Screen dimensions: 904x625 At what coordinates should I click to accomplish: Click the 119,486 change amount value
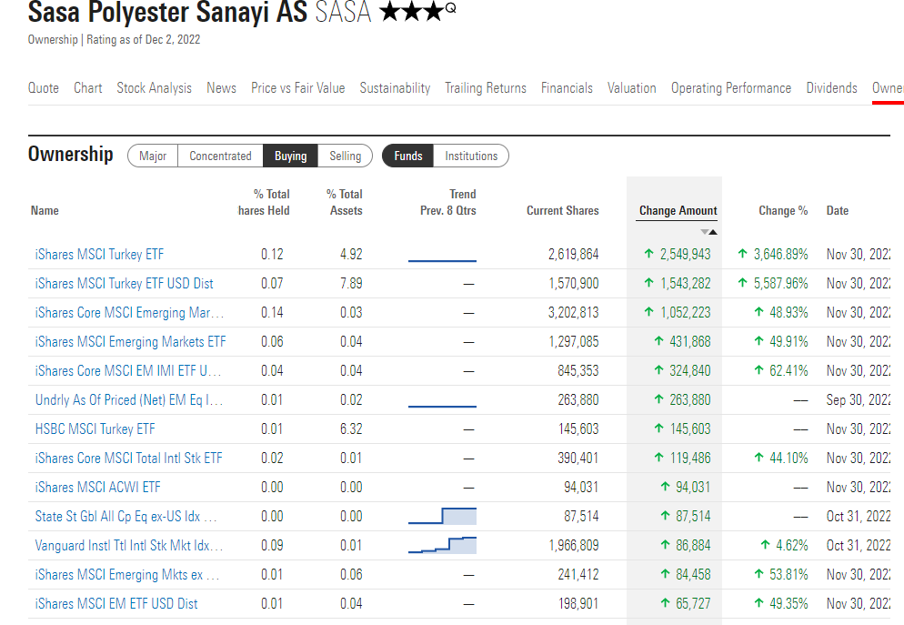[x=690, y=458]
